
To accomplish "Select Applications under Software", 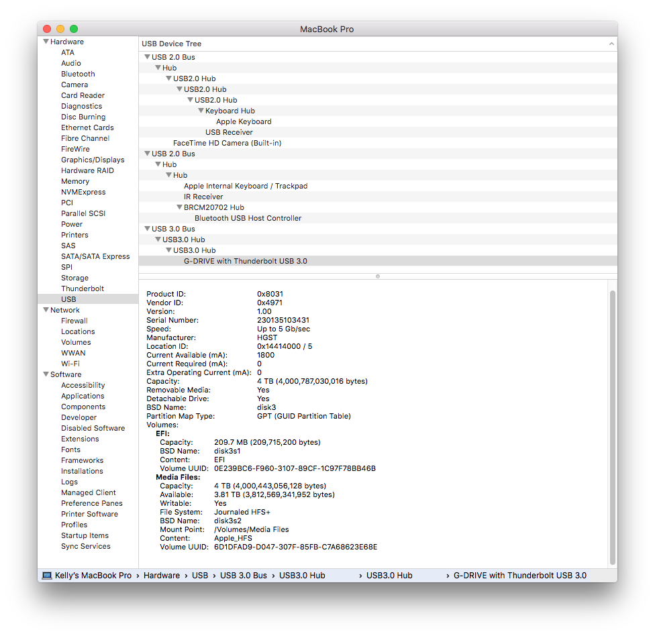I will point(83,396).
